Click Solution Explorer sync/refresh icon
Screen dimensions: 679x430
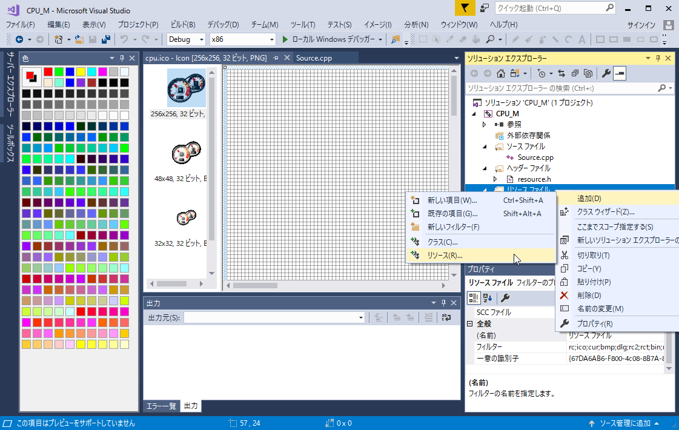point(561,73)
